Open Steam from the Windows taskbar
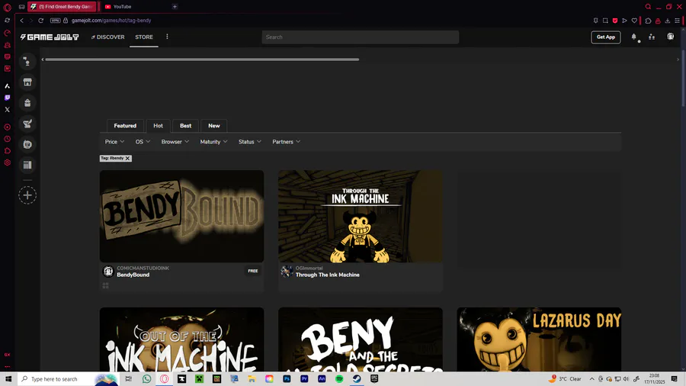 [357, 379]
